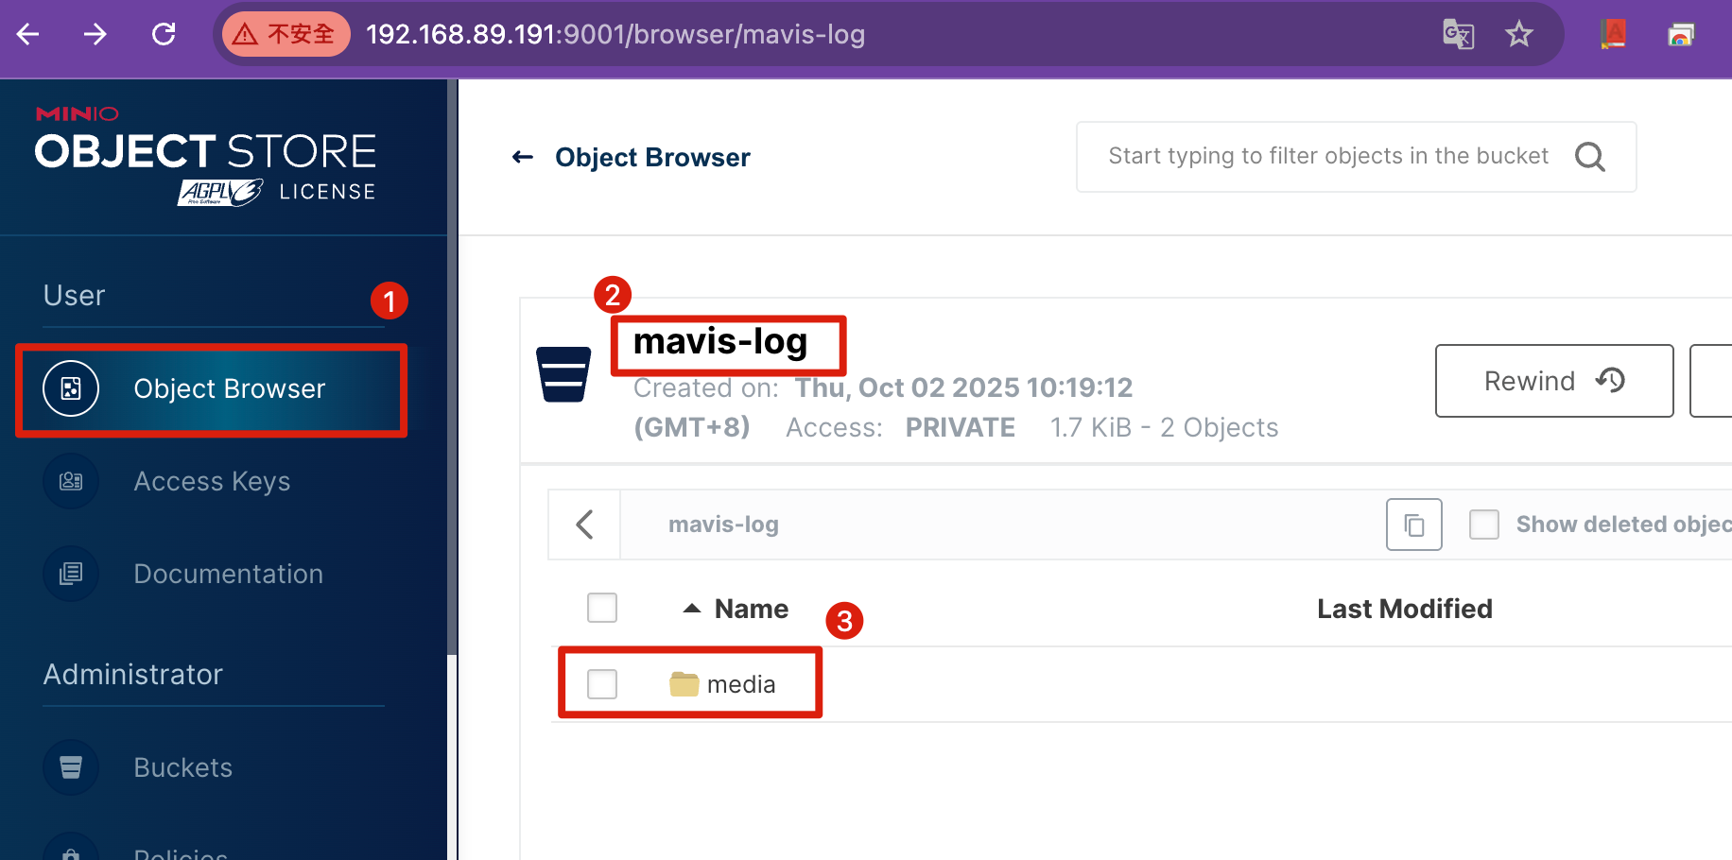Click the media folder icon
This screenshot has width=1732, height=860.
pos(684,684)
